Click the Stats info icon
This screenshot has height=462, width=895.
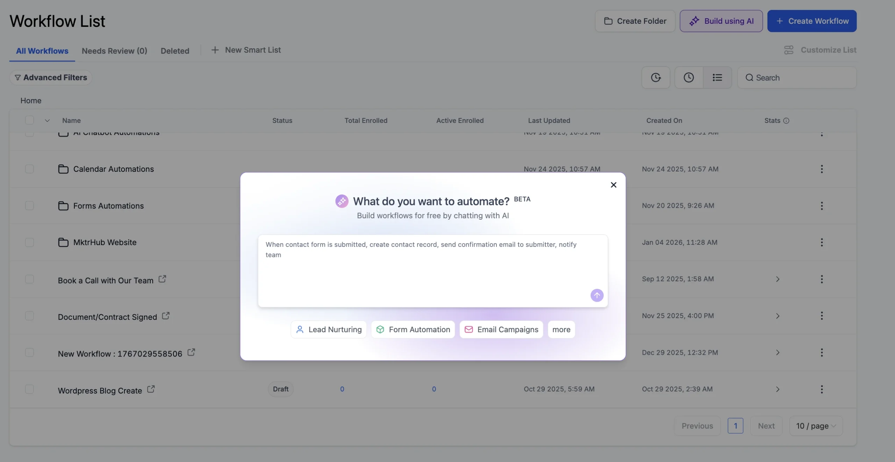(x=786, y=120)
